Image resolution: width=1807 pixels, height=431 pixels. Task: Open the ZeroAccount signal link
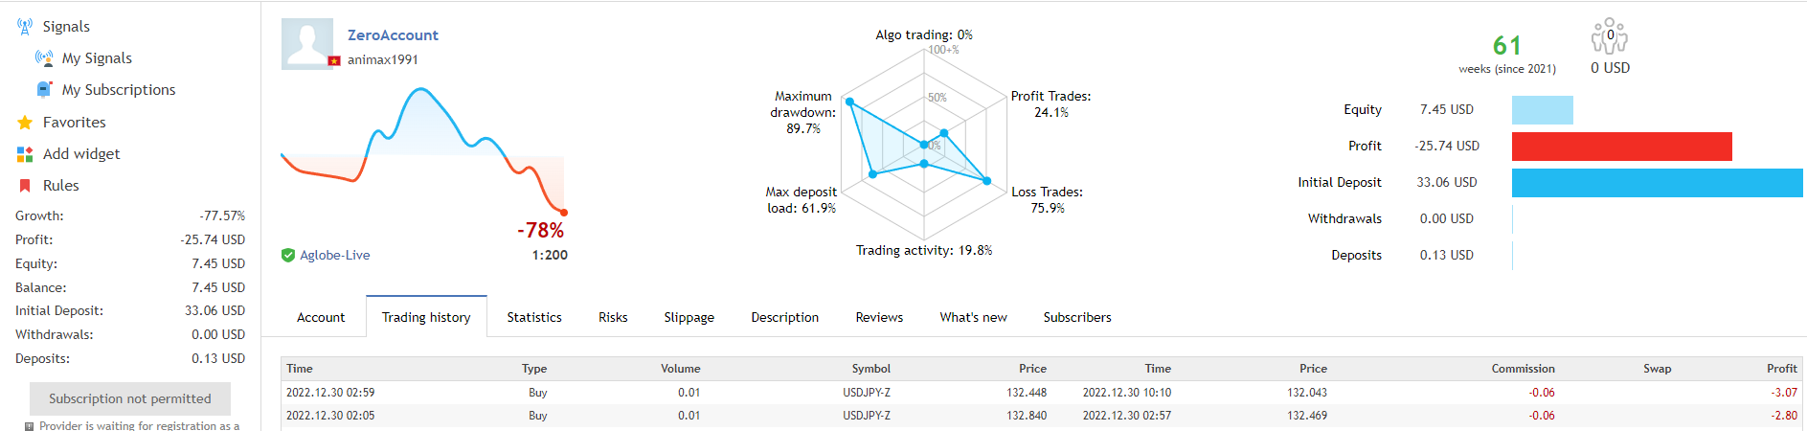(393, 35)
